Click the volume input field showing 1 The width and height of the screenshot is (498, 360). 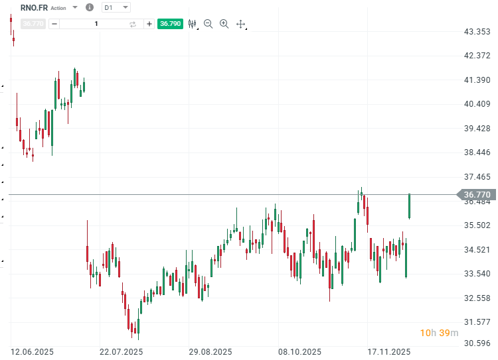pos(96,24)
